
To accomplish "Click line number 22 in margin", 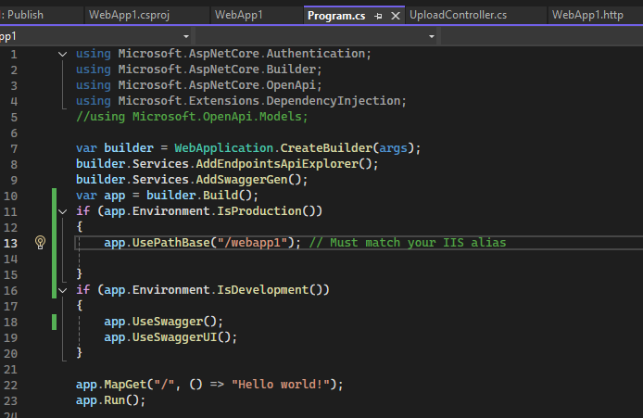I will [x=11, y=386].
